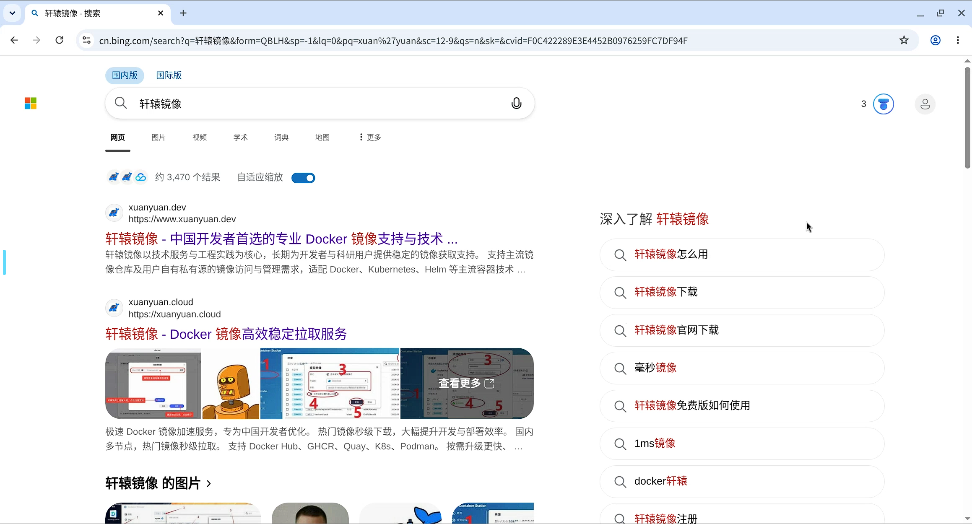Viewport: 972px width, 524px height.
Task: Switch to 国际版 search
Action: pyautogui.click(x=169, y=75)
